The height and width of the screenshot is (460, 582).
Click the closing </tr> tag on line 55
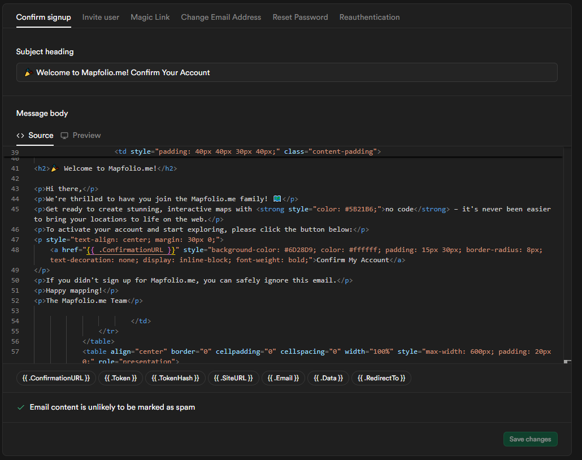[108, 331]
